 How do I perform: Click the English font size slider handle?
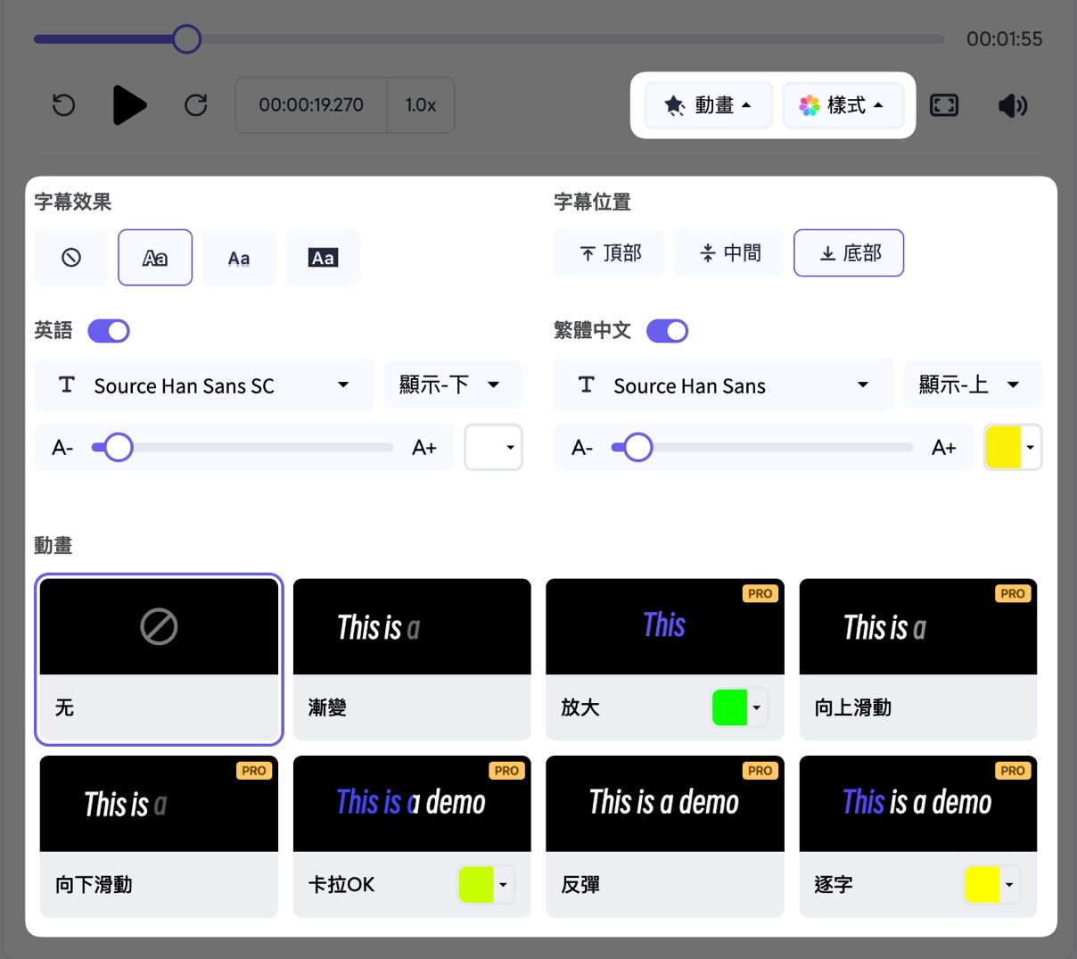(119, 447)
